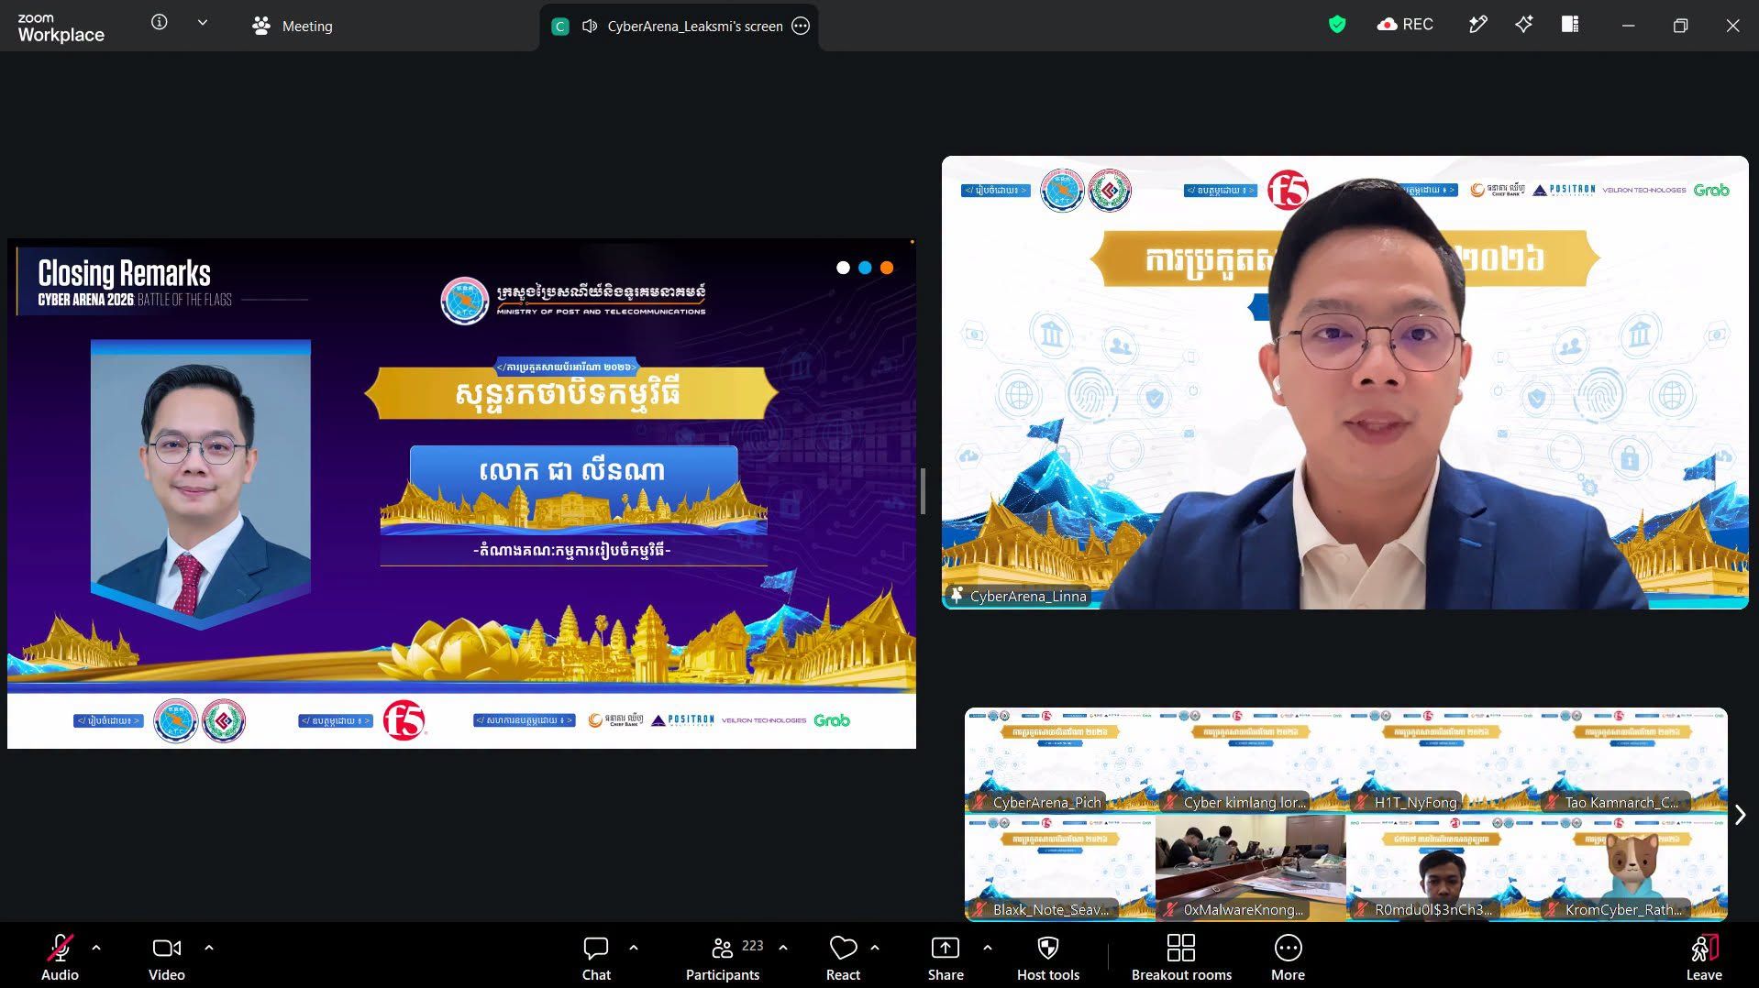Expand the dropdown chevron beside info icon
The height and width of the screenshot is (988, 1759).
pyautogui.click(x=203, y=22)
